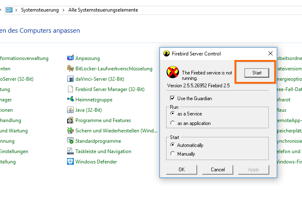Click Systemsteuerung breadcrumb
The height and width of the screenshot is (204, 302).
40,10
